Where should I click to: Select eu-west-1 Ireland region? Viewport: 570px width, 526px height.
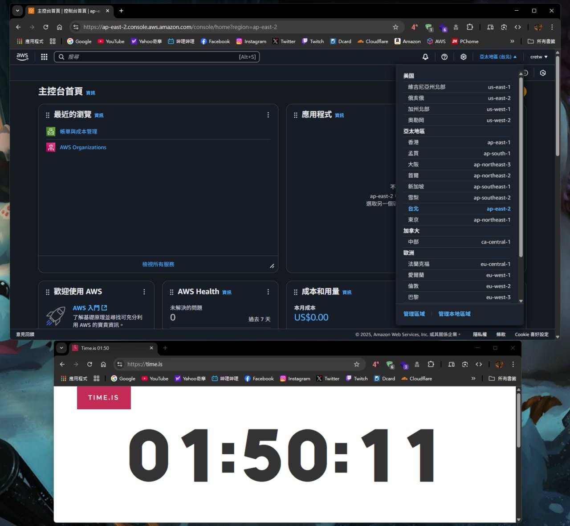pos(459,275)
